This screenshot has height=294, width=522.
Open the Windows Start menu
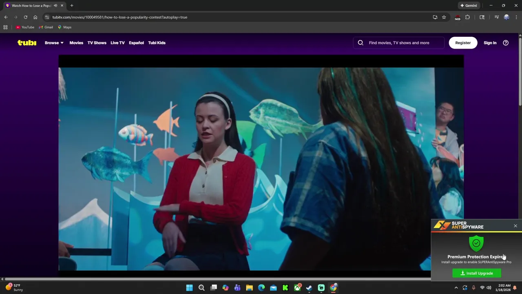pyautogui.click(x=189, y=288)
